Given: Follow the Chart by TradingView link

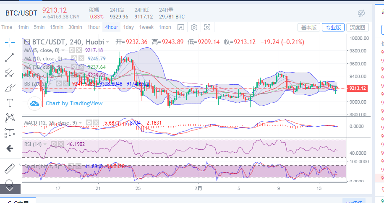Looking at the screenshot, I should pyautogui.click(x=73, y=103).
